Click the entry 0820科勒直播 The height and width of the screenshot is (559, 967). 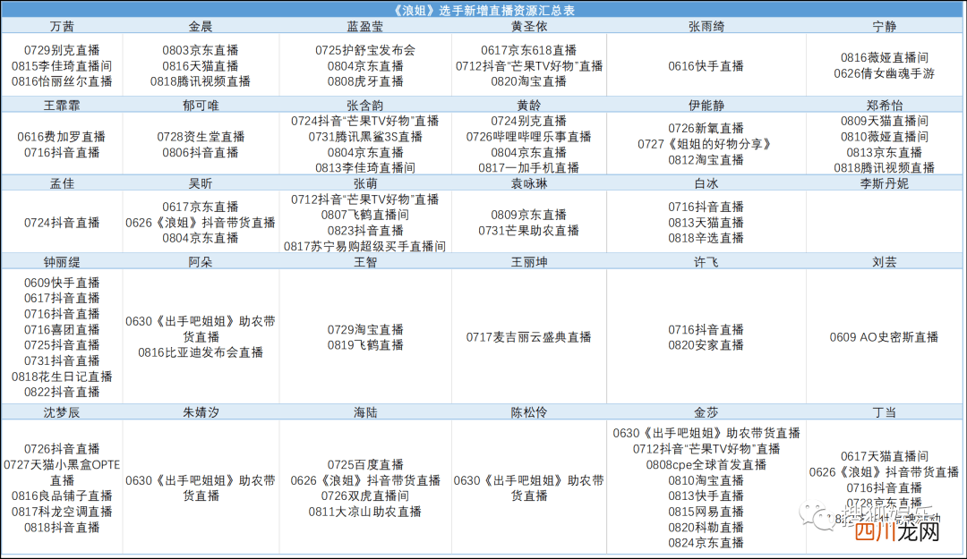[706, 528]
